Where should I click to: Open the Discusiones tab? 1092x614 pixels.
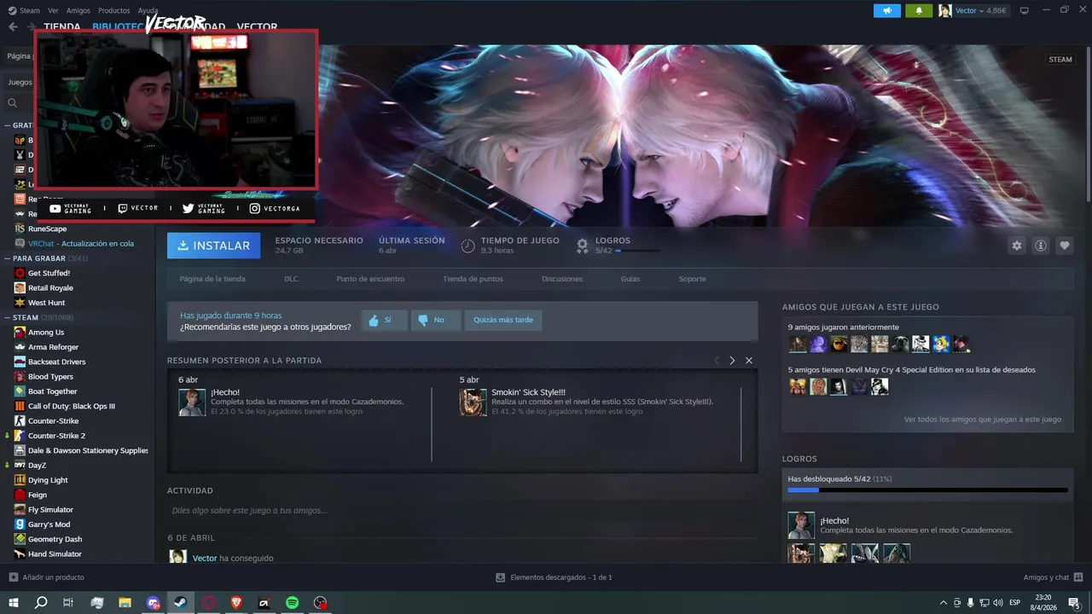(x=562, y=279)
